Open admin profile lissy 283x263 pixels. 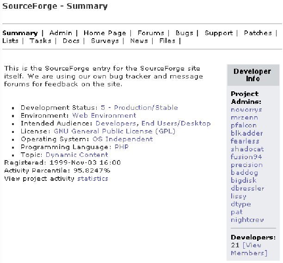tap(239, 197)
